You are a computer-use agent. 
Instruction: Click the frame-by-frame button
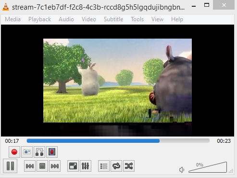[x=52, y=152]
